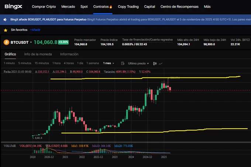Select the 4 horas timeframe
251x167 pixels.
(x=69, y=63)
